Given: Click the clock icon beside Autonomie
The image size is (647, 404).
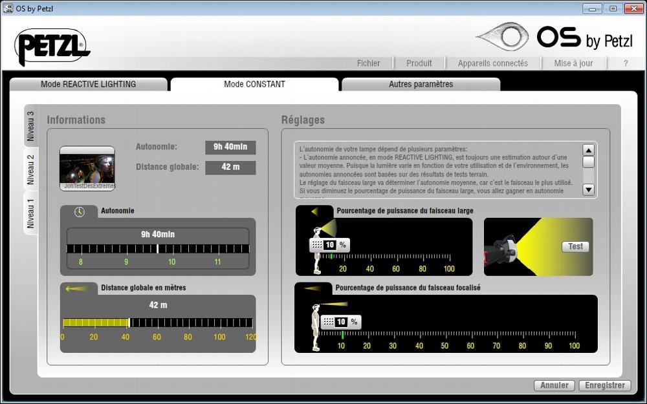Looking at the screenshot, I should (x=79, y=212).
